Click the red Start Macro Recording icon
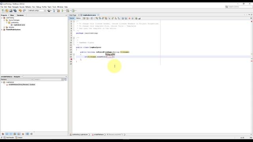253x142 pixels. click(x=129, y=19)
